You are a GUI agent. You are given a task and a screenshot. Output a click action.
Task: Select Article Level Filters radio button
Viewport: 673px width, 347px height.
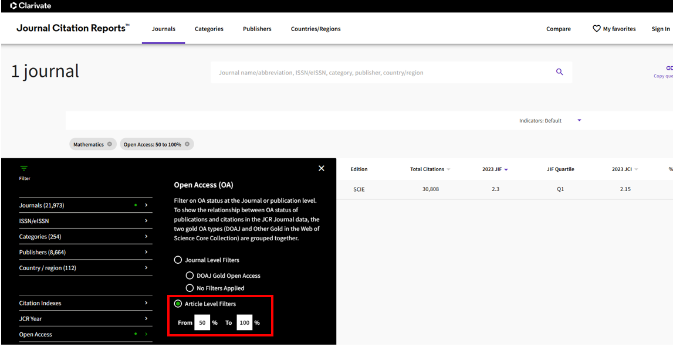[x=178, y=304]
